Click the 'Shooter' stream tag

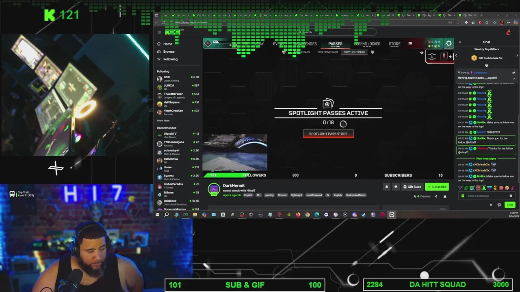[x=282, y=195]
